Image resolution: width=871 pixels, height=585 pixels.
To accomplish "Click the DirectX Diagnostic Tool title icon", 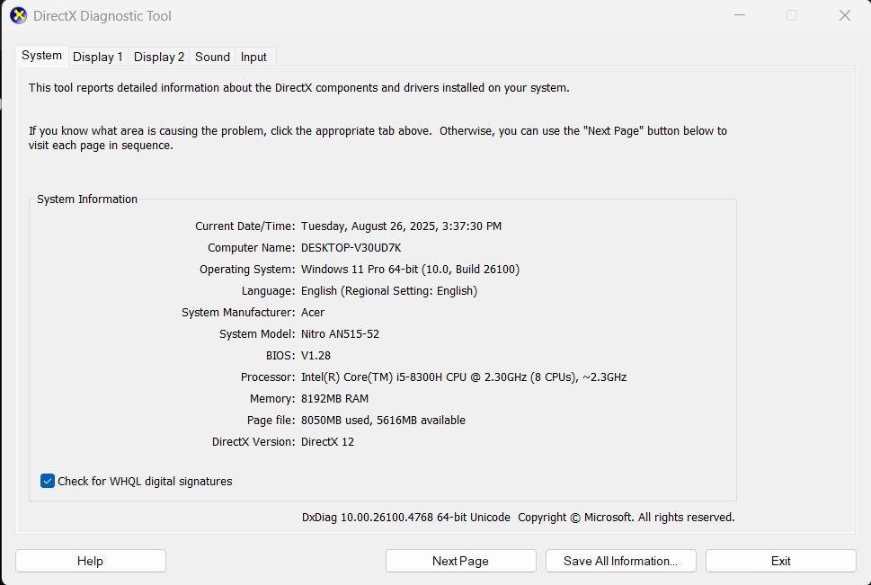I will click(18, 15).
